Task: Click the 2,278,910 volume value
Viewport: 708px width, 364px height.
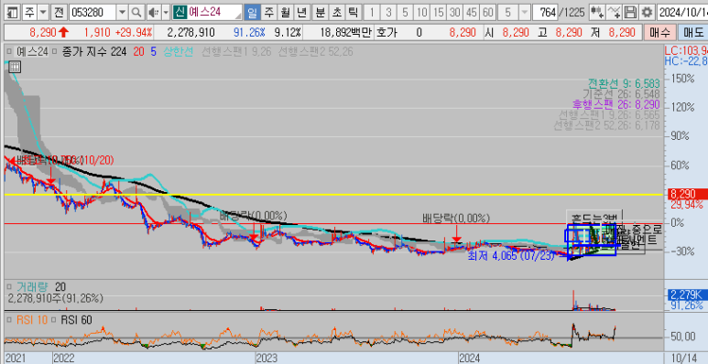Action: [x=191, y=33]
